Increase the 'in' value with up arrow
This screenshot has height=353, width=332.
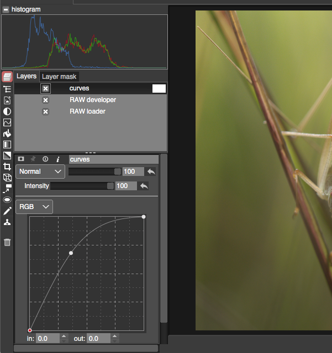tap(64, 336)
